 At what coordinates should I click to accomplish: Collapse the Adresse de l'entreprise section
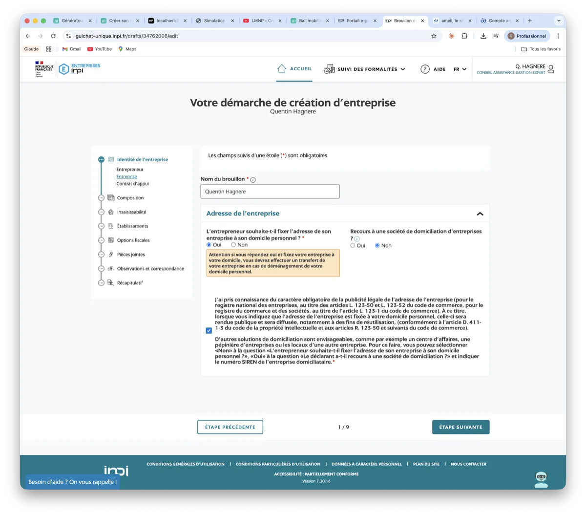tap(480, 213)
